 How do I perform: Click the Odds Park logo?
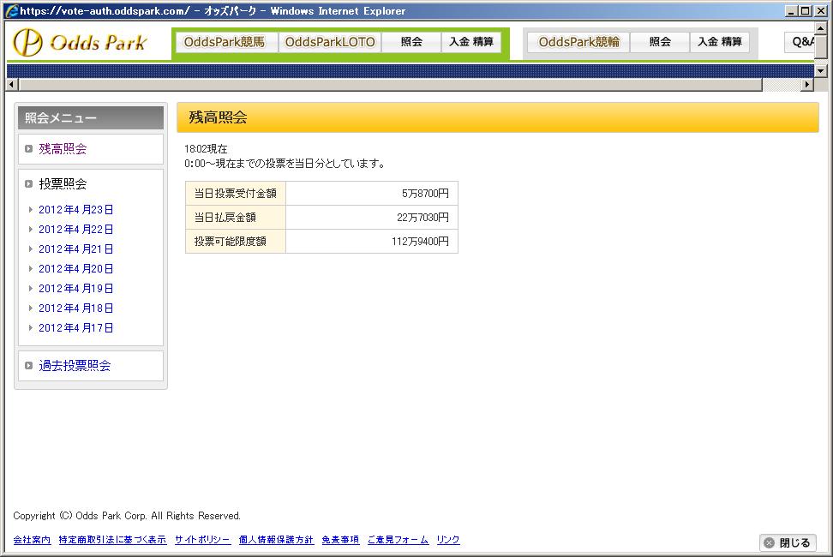coord(80,42)
